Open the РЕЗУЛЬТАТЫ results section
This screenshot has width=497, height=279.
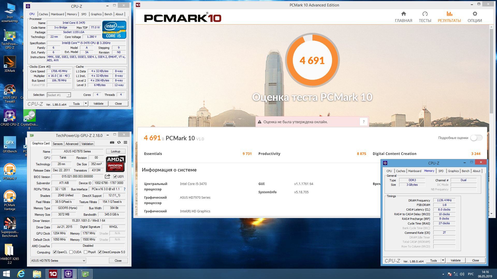coord(449,17)
